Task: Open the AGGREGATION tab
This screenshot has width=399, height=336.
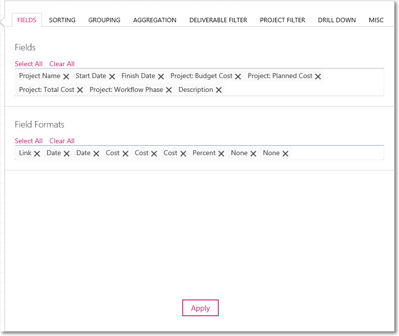Action: click(155, 20)
